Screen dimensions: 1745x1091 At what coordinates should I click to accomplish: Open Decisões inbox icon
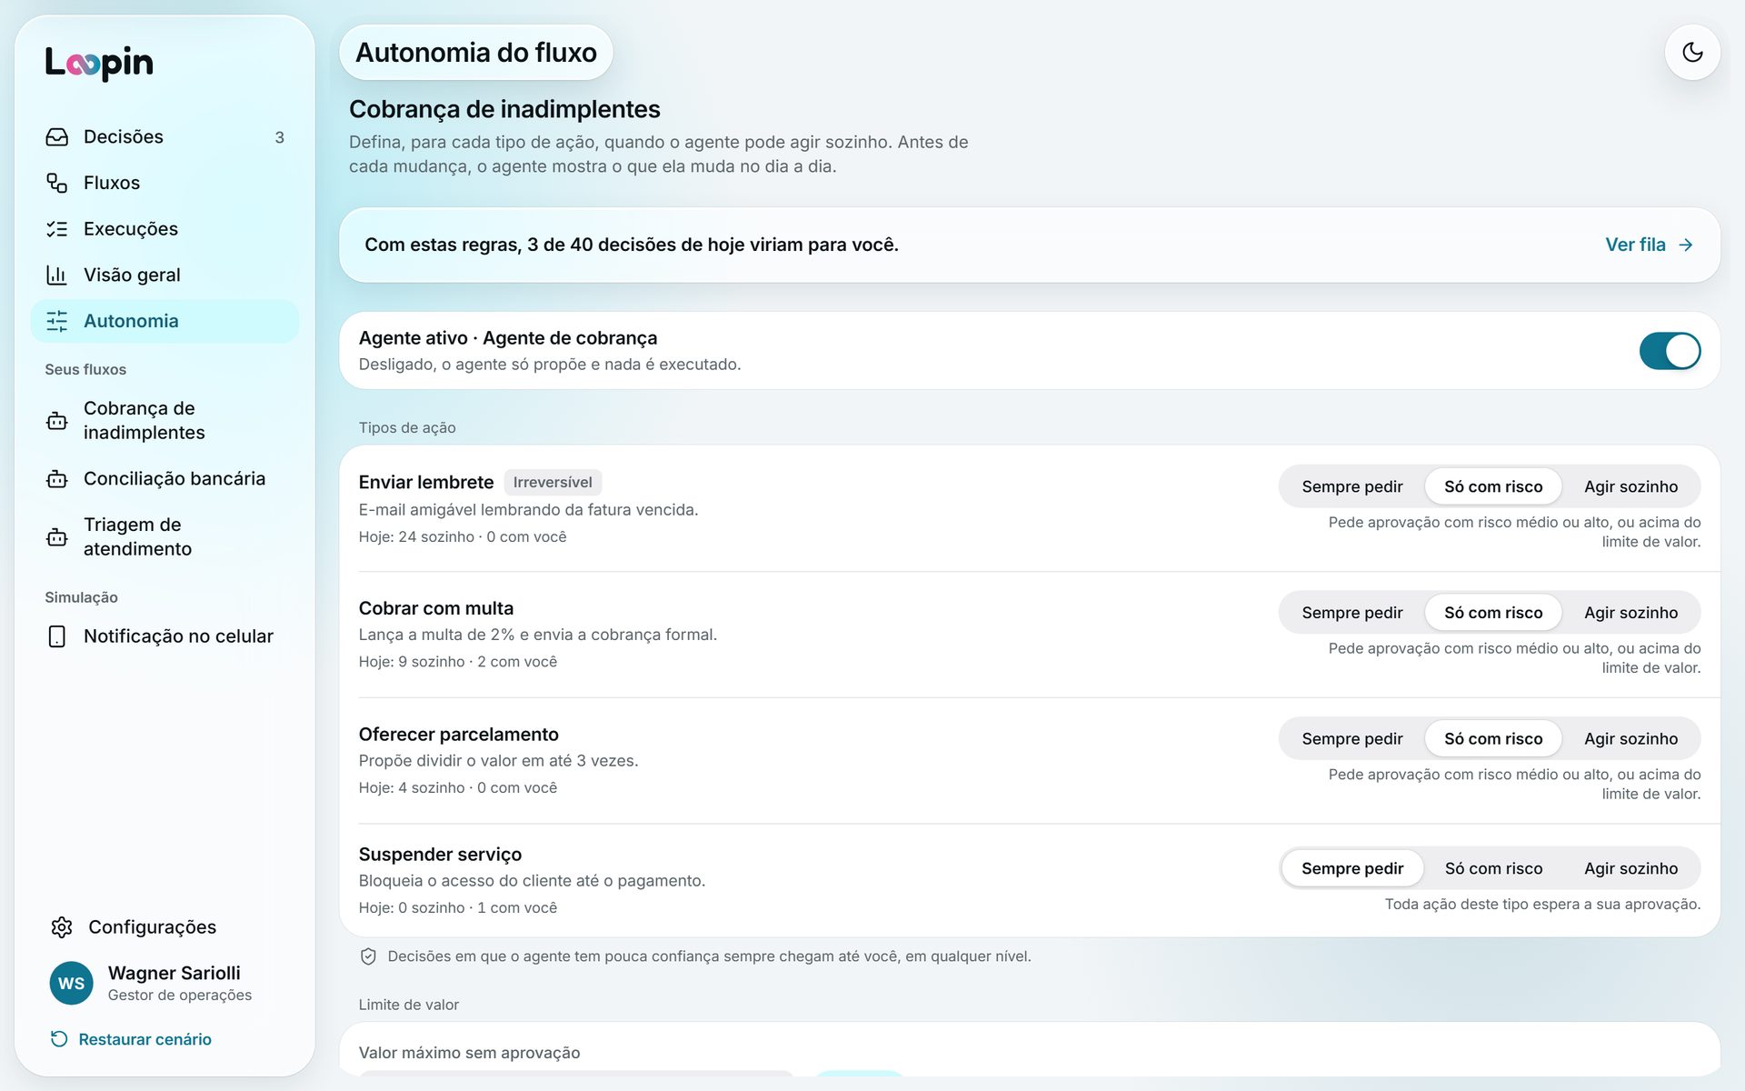[57, 136]
